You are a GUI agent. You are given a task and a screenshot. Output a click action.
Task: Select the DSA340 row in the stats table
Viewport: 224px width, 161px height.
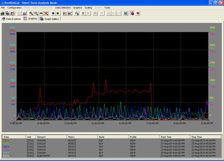[x=112, y=141]
